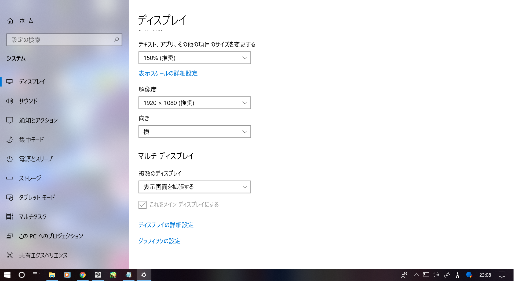Launch the media player taskbar icon

coord(67,275)
